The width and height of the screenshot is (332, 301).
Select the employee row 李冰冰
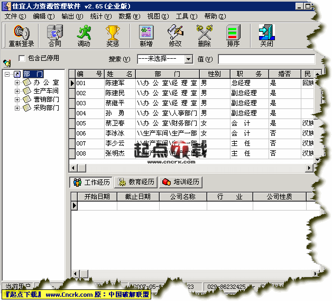tap(191, 133)
